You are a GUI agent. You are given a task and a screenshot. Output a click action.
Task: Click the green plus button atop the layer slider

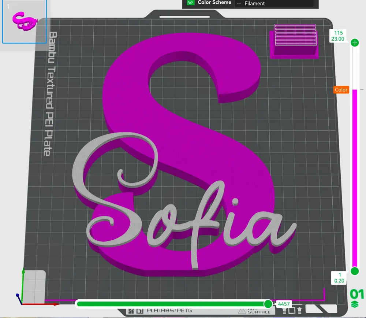point(354,42)
